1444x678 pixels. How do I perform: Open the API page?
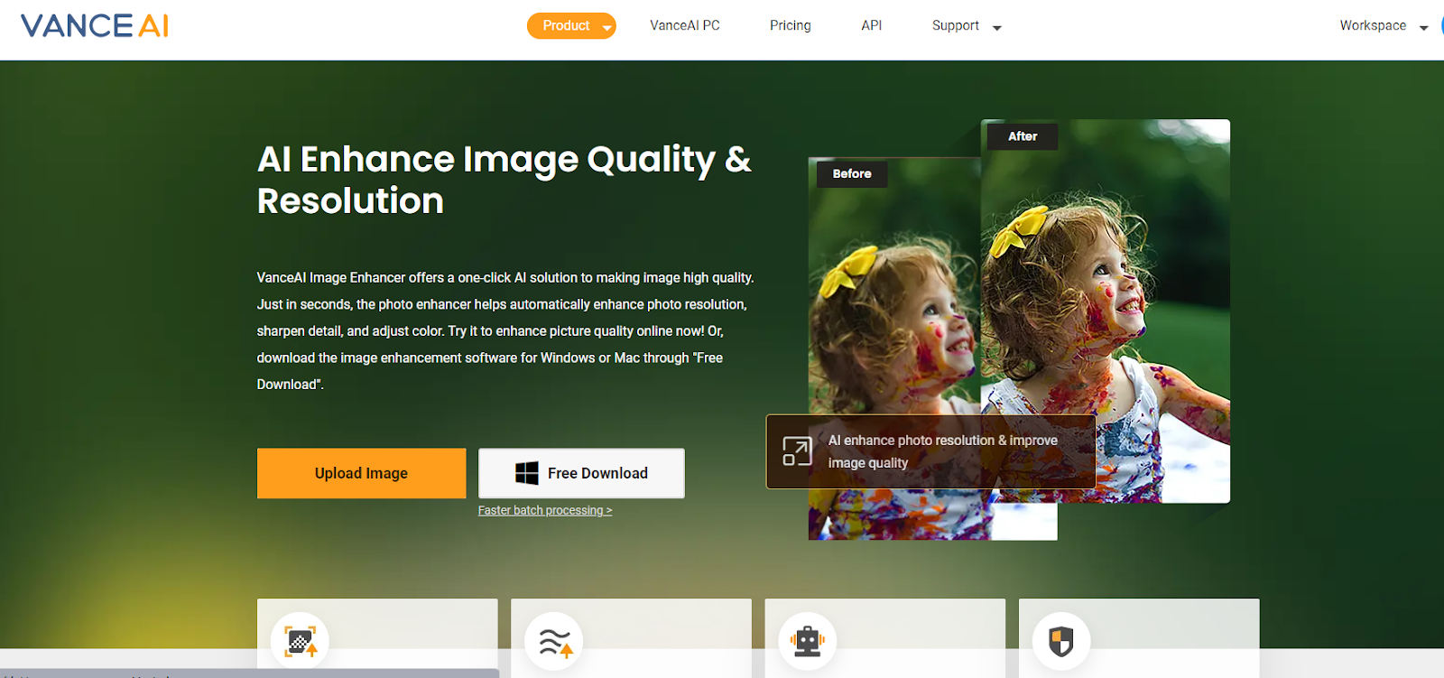click(x=872, y=25)
